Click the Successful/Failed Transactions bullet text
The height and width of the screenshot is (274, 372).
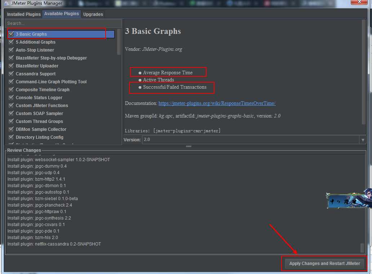coord(174,87)
